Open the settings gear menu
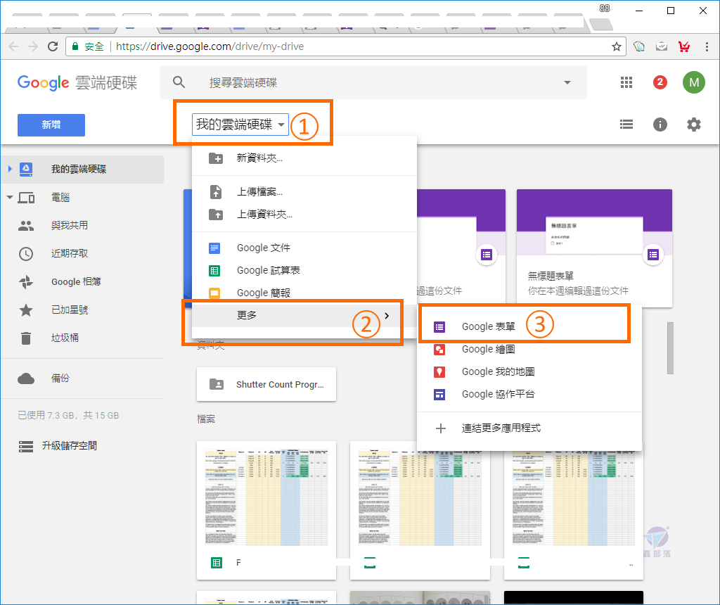The height and width of the screenshot is (605, 720). click(693, 125)
